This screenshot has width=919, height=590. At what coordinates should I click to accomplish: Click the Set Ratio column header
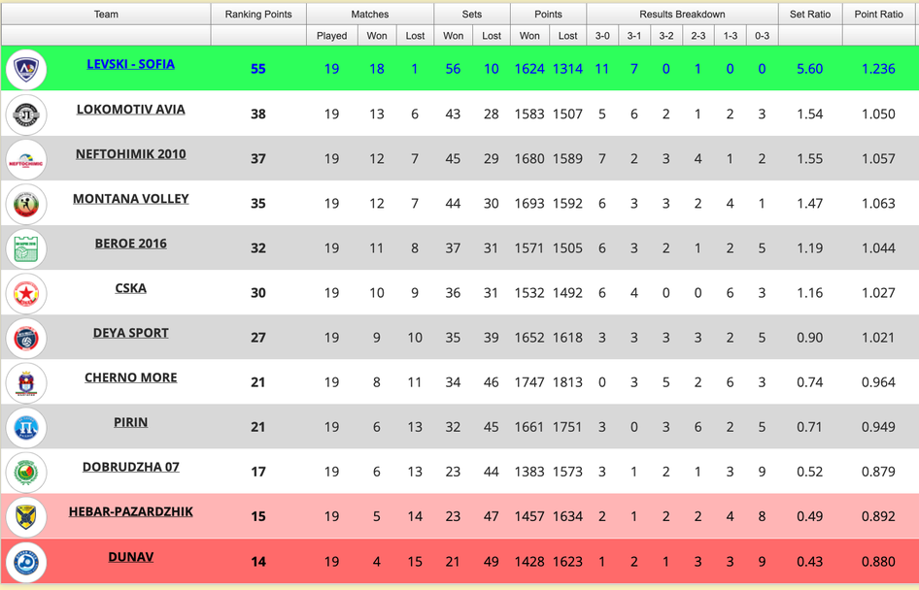coord(810,15)
